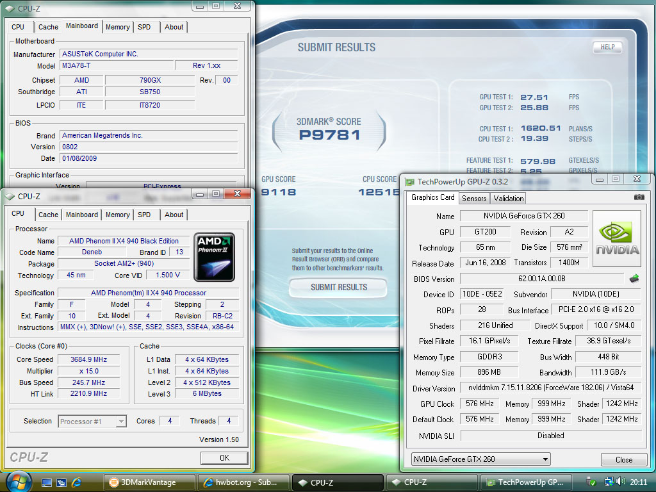Open About tab in back CPU-Z Mainboard window

(174, 27)
